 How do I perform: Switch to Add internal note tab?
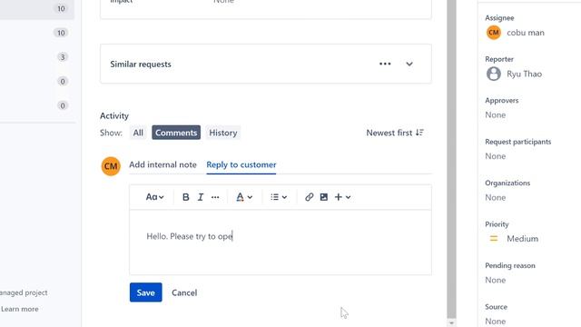162,164
